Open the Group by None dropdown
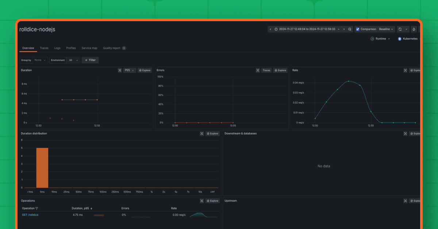This screenshot has height=229, width=438. point(39,60)
